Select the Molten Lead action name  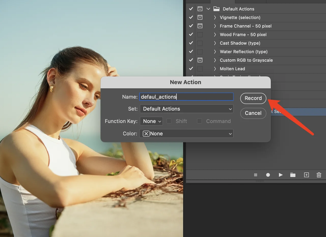tap(233, 69)
